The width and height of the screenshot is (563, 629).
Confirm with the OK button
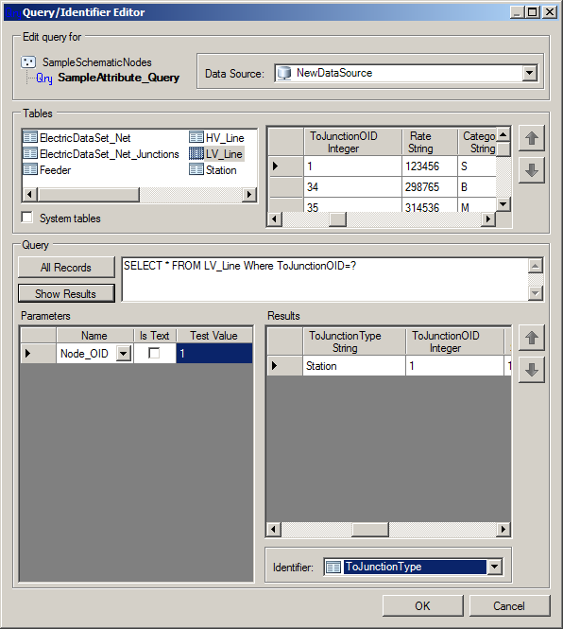423,605
